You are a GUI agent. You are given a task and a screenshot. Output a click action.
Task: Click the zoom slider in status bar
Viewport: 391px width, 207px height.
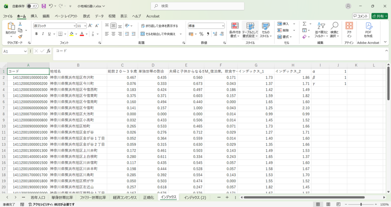pos(361,204)
